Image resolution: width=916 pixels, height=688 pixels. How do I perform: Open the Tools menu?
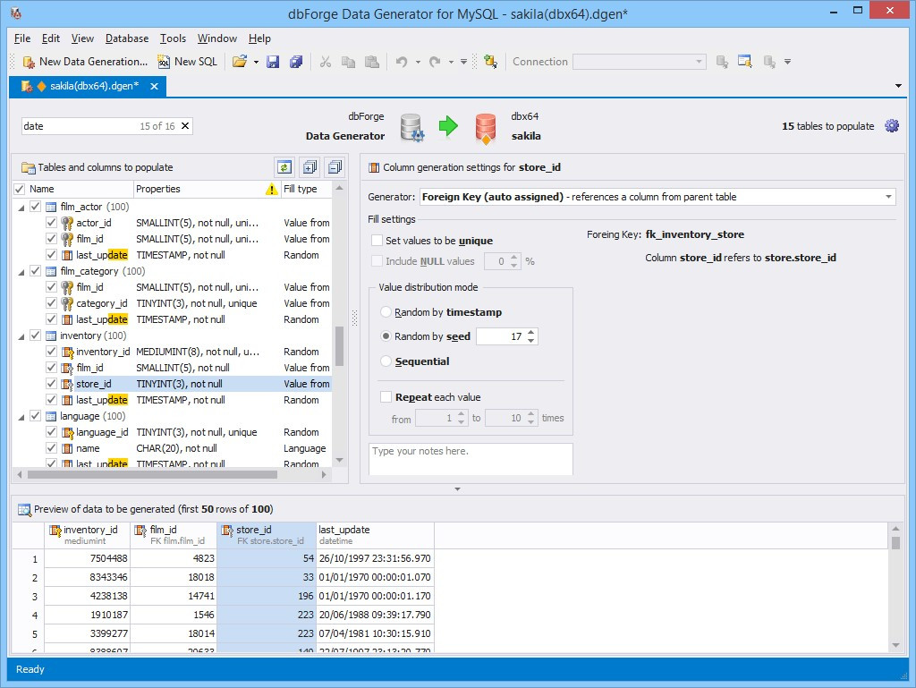173,38
